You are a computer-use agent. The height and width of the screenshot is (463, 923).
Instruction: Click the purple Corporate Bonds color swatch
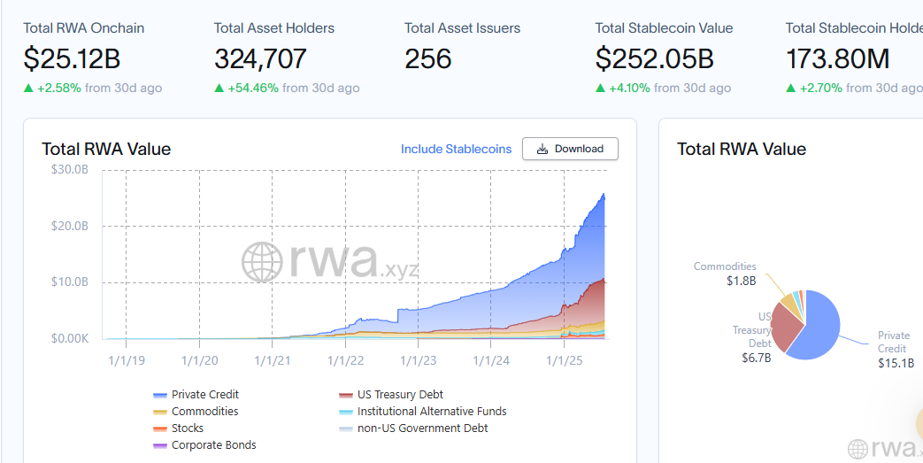coord(160,445)
